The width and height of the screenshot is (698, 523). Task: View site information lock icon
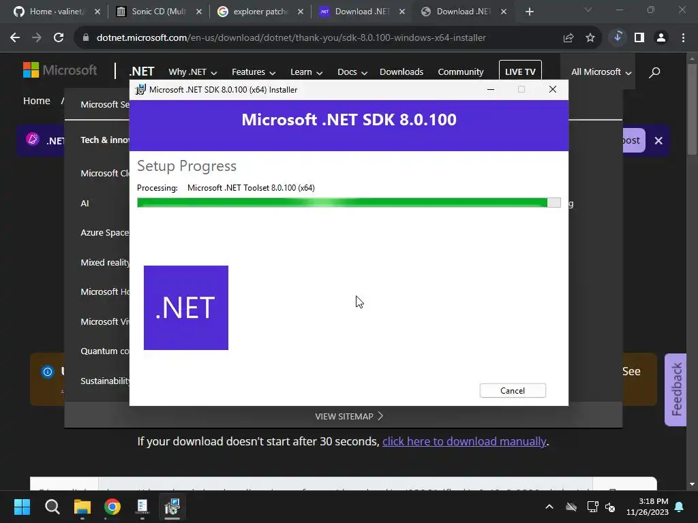[86, 38]
